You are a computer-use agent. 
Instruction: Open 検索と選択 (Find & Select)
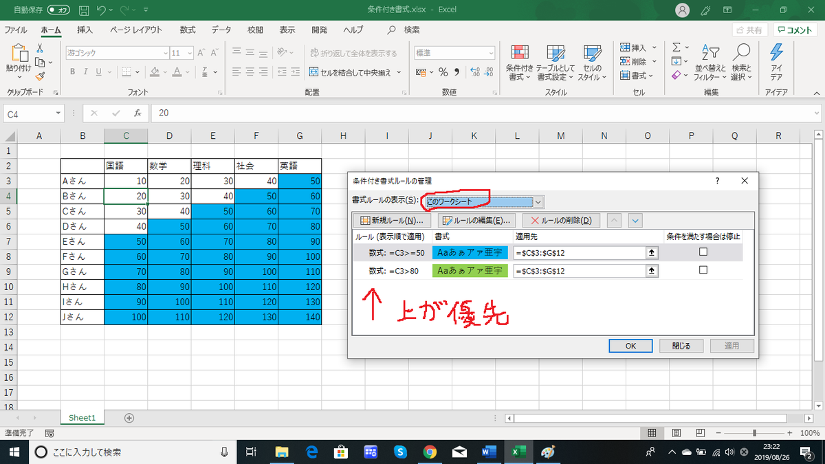click(x=741, y=60)
